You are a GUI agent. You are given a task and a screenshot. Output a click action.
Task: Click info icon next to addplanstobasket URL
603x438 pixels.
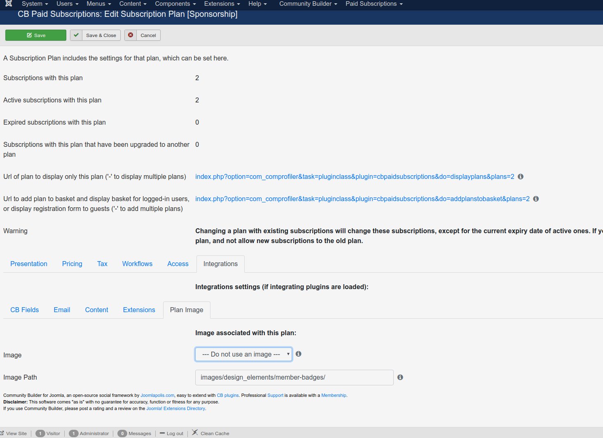tap(536, 199)
